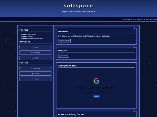The width and height of the screenshot is (157, 117).
Task: Click the Google G logo
Action: pos(97,81)
